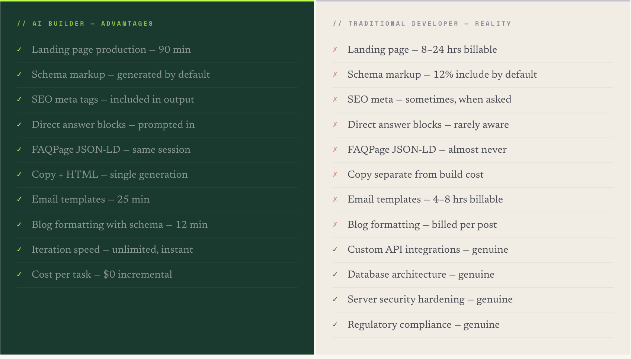This screenshot has width=631, height=359.
Task: Click 'Database architecture – genuine' item
Action: click(421, 275)
